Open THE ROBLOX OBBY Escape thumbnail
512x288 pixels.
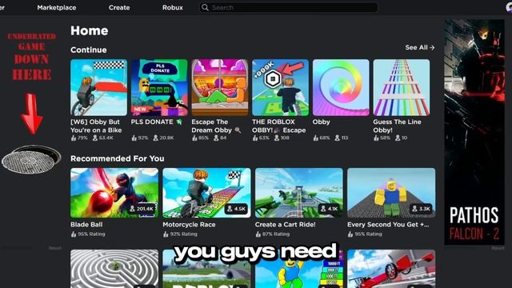(x=280, y=87)
